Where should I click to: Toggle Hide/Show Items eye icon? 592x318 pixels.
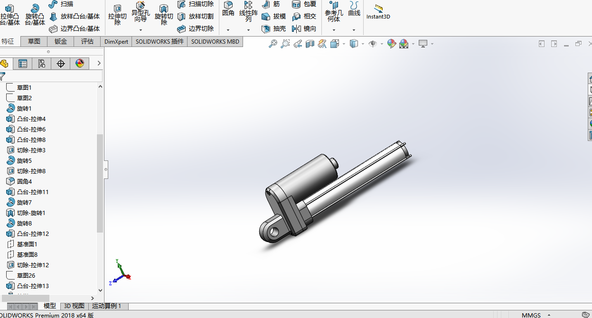point(373,44)
